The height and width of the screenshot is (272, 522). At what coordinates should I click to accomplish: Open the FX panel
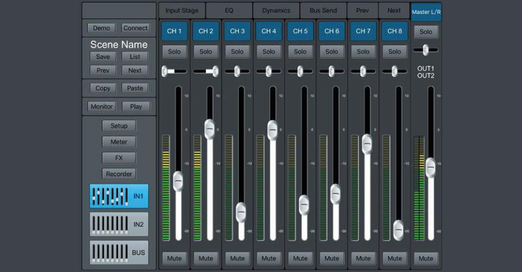pos(119,158)
